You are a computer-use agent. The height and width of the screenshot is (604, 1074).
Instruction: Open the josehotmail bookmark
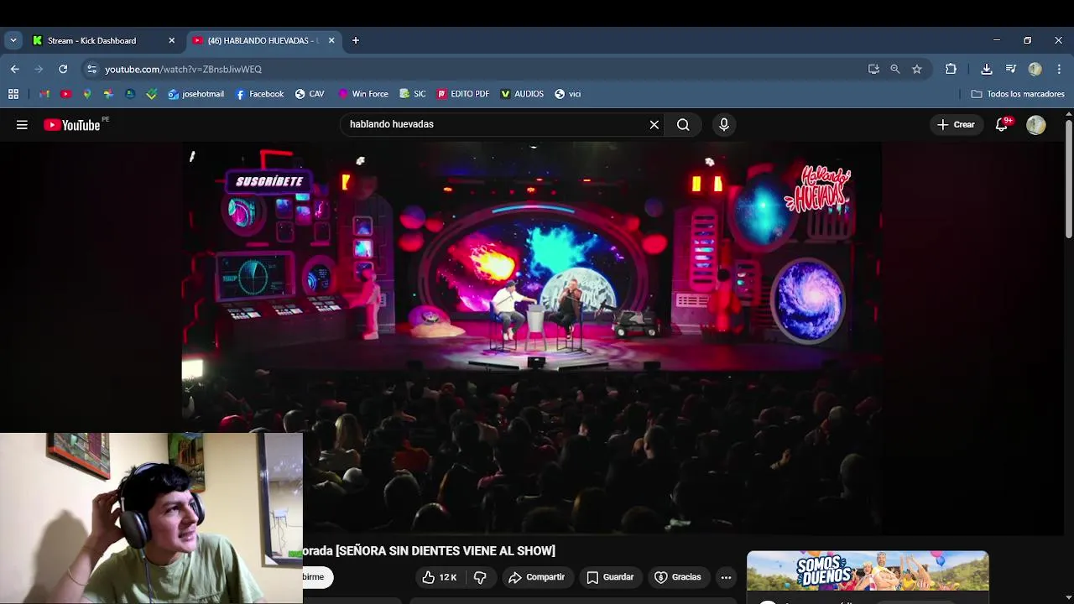point(196,94)
